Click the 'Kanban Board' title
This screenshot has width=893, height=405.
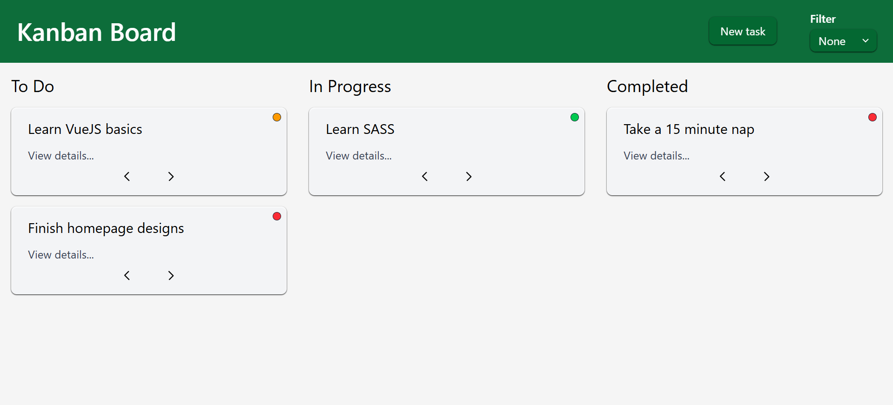click(x=96, y=32)
